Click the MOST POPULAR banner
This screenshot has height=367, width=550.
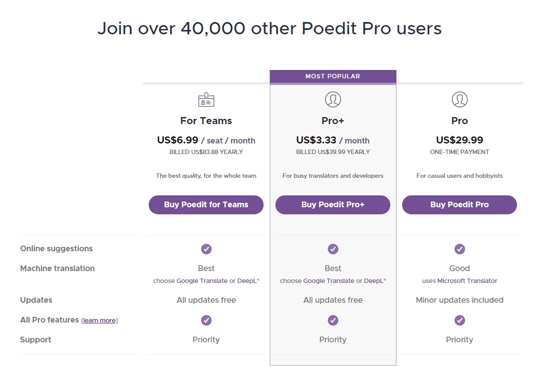click(333, 76)
